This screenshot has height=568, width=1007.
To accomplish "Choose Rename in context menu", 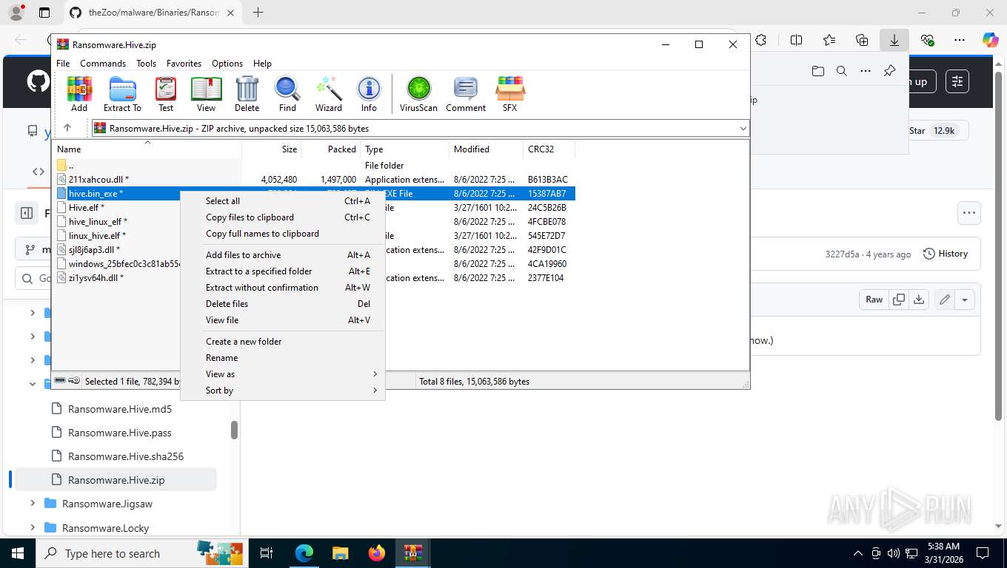I will [283, 358].
